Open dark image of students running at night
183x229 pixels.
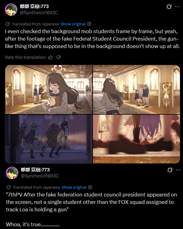coord(49,139)
